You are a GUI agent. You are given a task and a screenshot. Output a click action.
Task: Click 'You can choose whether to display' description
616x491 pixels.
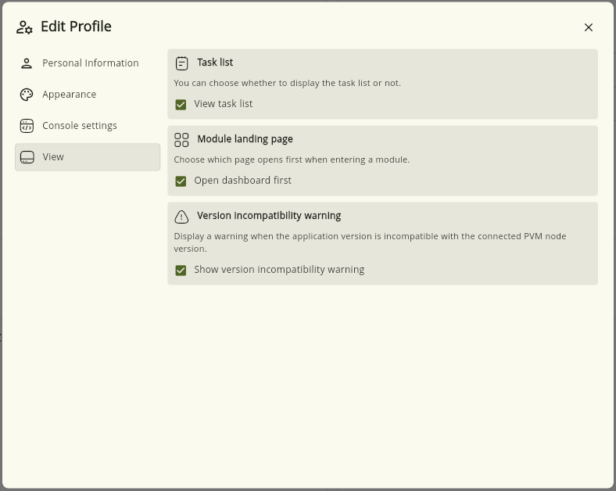(287, 84)
